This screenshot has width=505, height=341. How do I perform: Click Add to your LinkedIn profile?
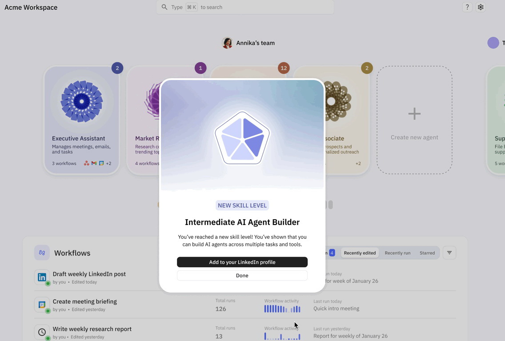[242, 262]
